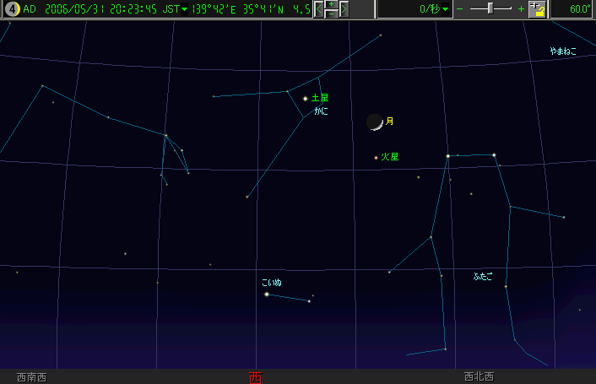Open the JST time zone dropdown
Screen dimensions: 596x384
point(185,9)
